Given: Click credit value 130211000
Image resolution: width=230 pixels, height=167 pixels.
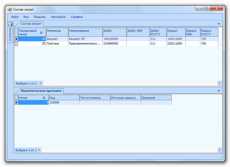Looking at the screenshot, I should point(176,39).
